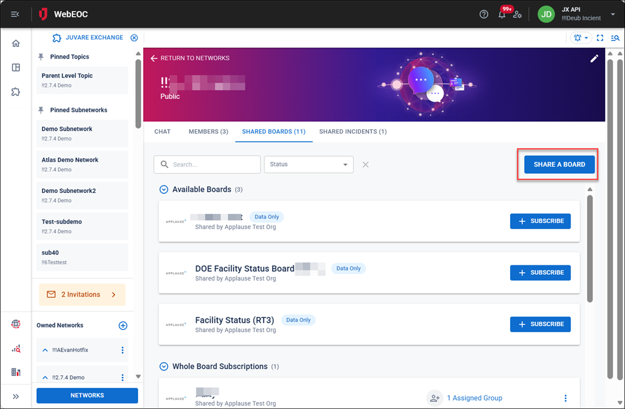The image size is (625, 409).
Task: Open the globe map icon in sidebar
Action: click(x=16, y=324)
